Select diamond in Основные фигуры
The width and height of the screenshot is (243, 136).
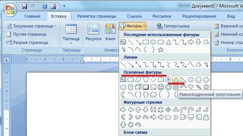point(153,80)
